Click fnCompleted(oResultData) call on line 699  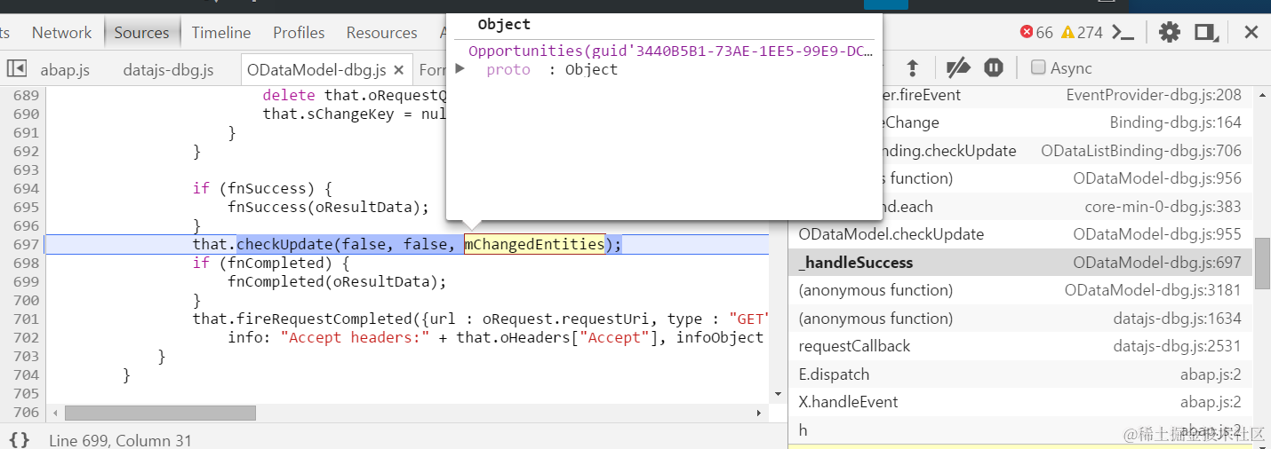tap(337, 281)
